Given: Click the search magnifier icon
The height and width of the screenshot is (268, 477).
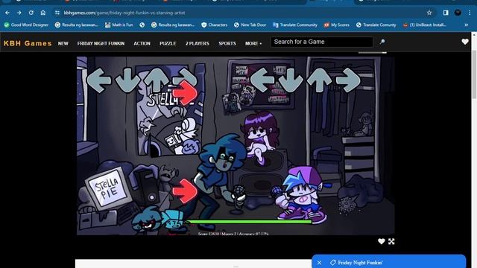Looking at the screenshot, I should point(382,42).
